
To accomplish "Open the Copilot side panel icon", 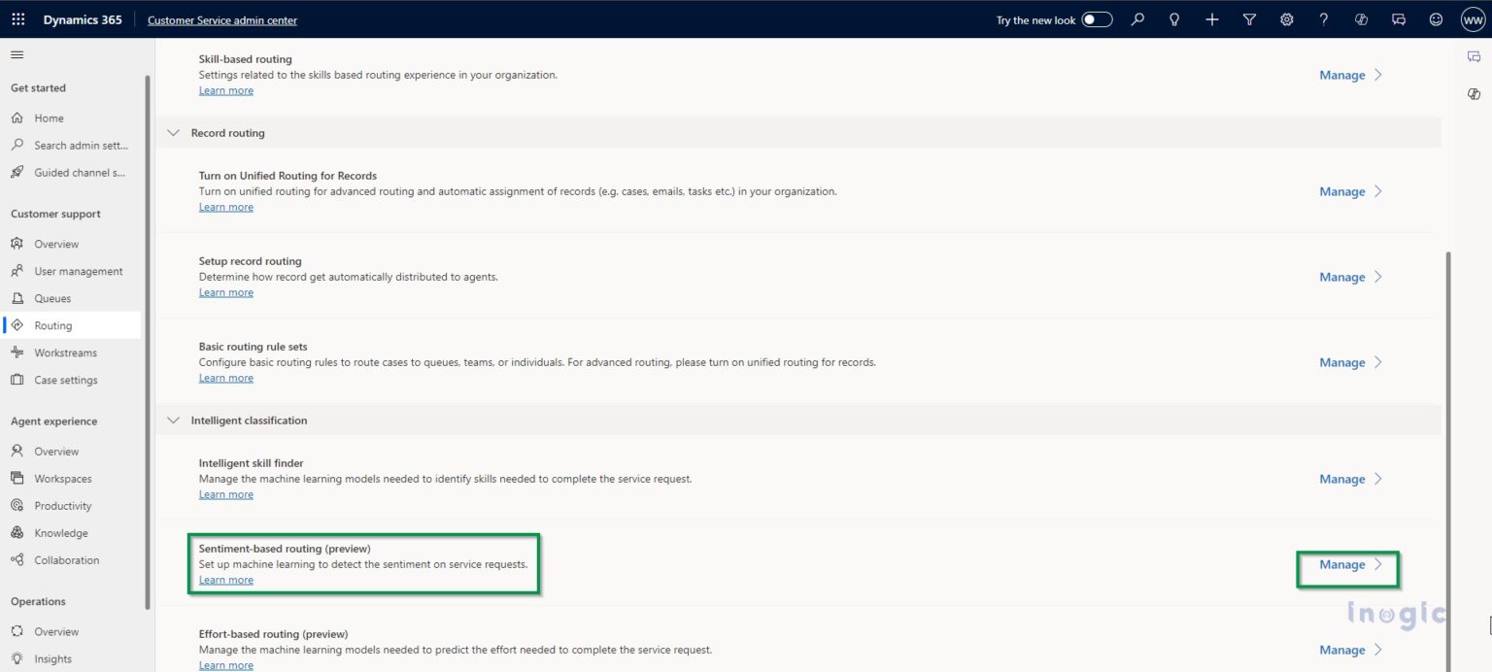I will [x=1474, y=93].
